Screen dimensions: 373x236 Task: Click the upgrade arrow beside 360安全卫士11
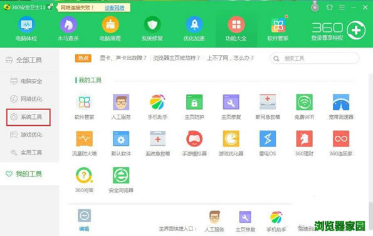coord(50,7)
